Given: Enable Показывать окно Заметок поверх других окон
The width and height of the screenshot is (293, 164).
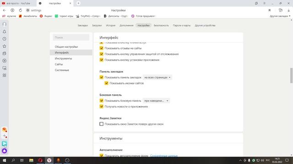Looking at the screenshot, I should pos(102,124).
